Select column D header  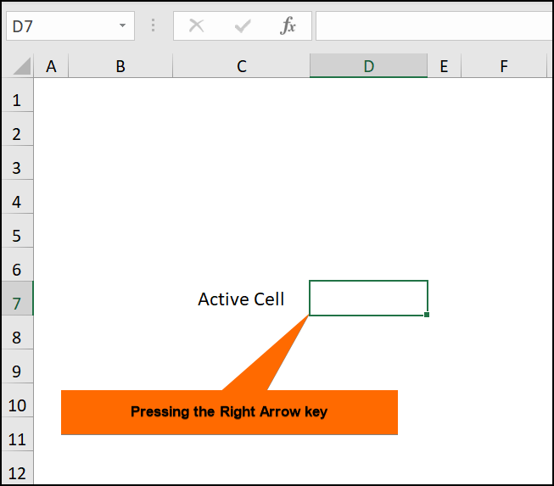pos(368,66)
